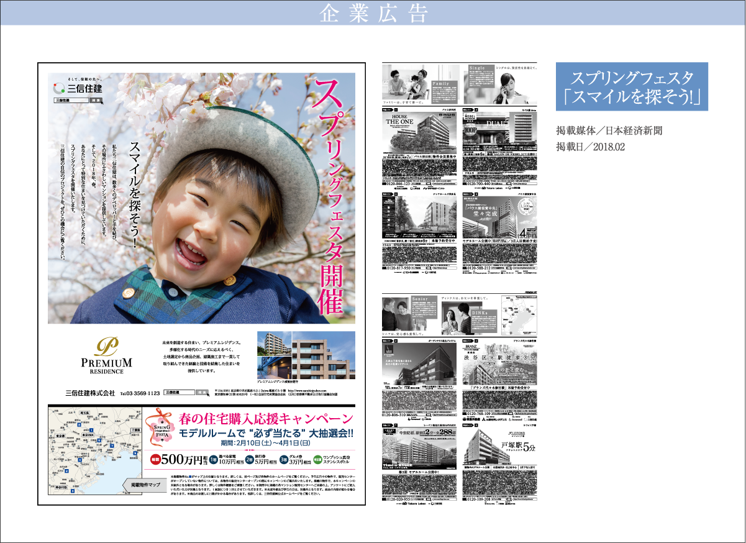Click the モデルルームで"必ず当たる"大抽選会!! line

[x=265, y=433]
